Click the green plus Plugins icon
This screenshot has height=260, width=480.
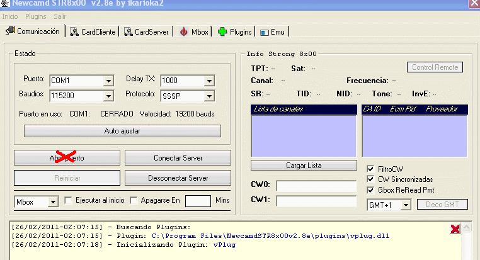(222, 32)
